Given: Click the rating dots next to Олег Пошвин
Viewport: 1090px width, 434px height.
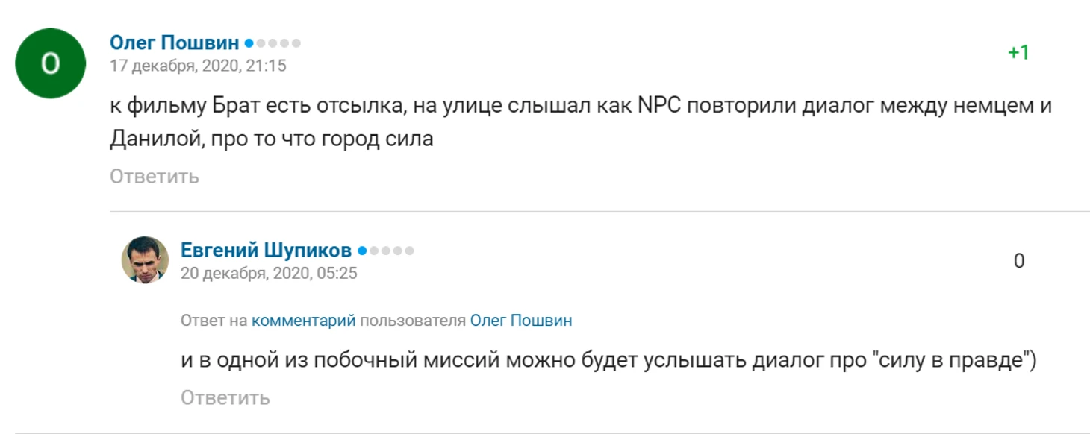Looking at the screenshot, I should (272, 43).
